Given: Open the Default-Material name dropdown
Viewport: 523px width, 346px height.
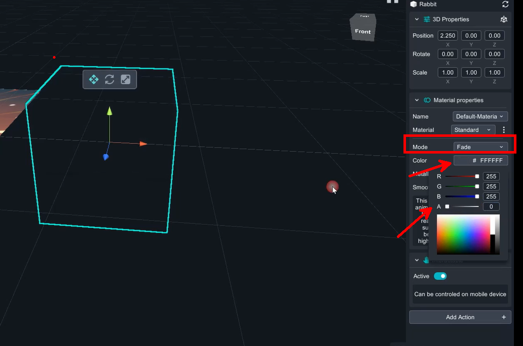Looking at the screenshot, I should pos(480,116).
